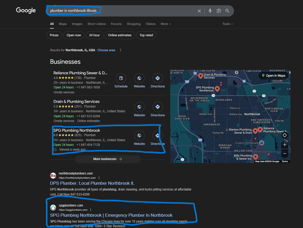Open Website icon for SPG Plumbing Northbrook
Image resolution: width=303 pixels, height=228 pixels.
coord(139,135)
